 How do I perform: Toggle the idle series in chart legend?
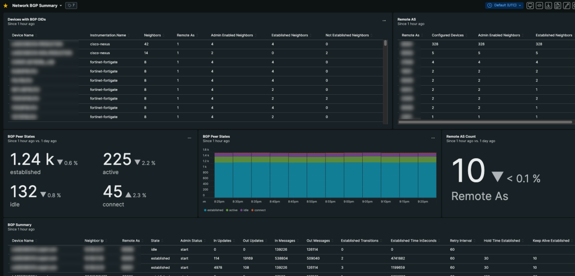(245, 210)
